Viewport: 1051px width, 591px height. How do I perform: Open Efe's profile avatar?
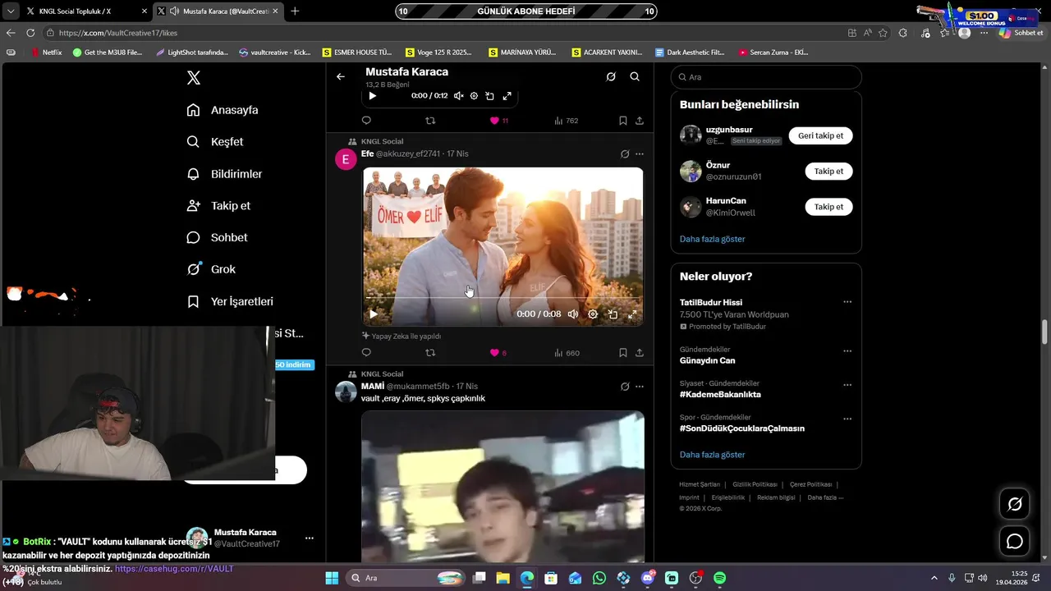[x=346, y=158]
